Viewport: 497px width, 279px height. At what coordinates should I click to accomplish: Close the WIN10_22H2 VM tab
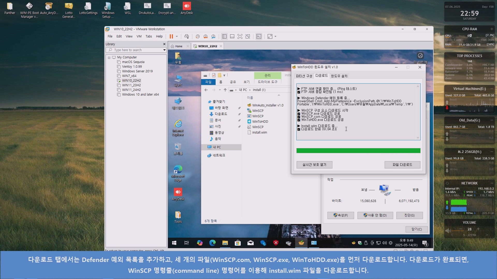221,46
